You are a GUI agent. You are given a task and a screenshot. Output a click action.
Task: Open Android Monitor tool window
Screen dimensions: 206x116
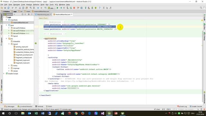(x=25, y=106)
